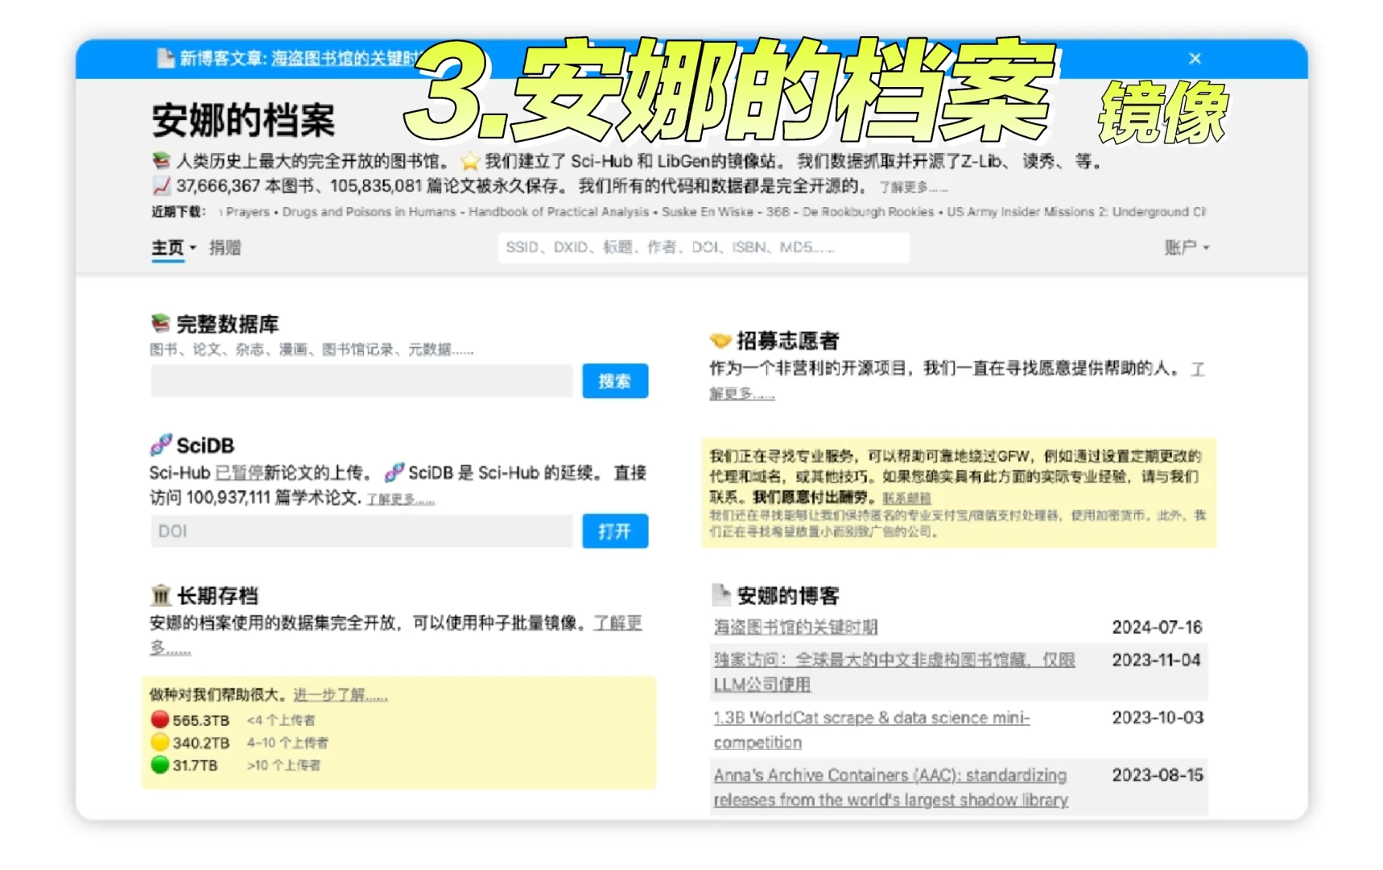Click recent download Handbook of Practical Analysis

tap(559, 212)
